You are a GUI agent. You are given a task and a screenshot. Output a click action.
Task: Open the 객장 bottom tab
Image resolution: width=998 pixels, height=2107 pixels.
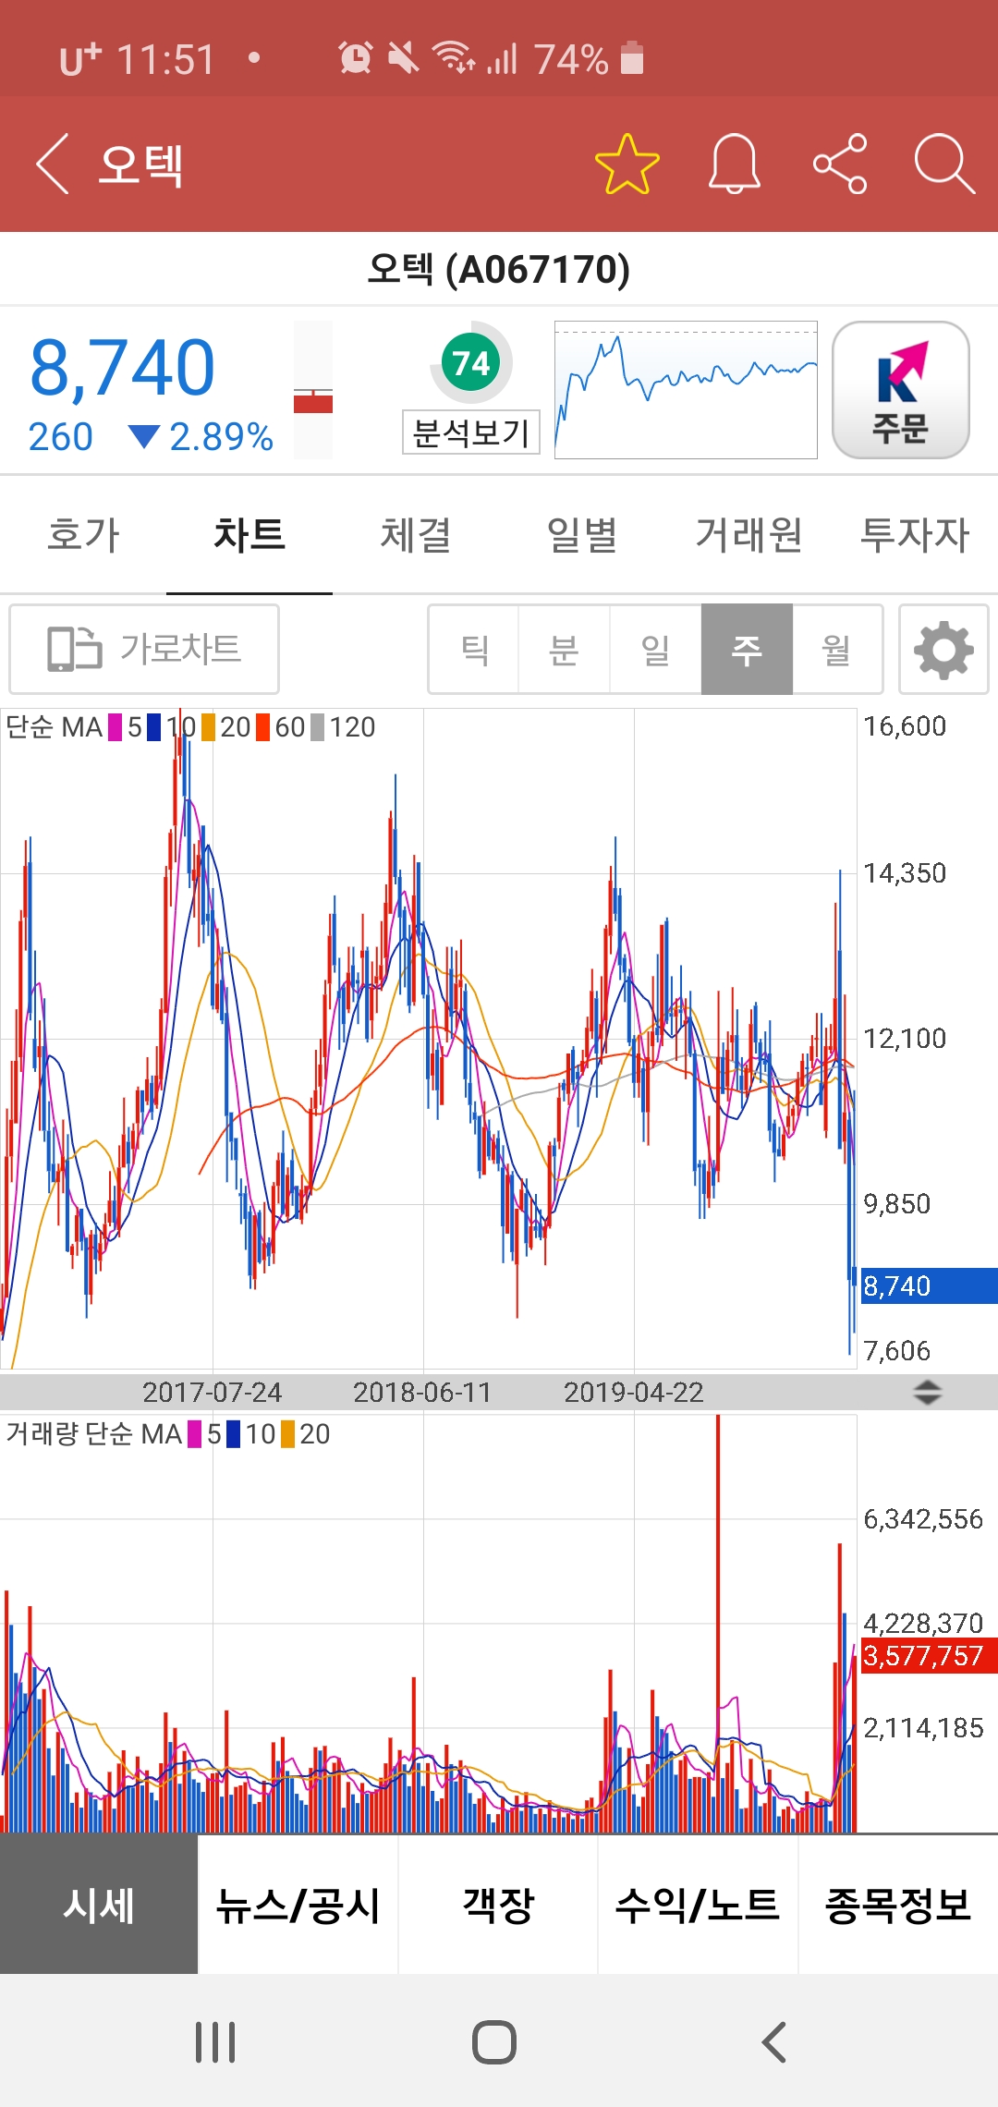coord(498,1906)
